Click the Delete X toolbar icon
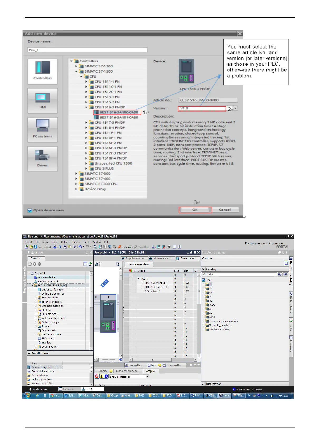314x444 pixels. (x=75, y=247)
